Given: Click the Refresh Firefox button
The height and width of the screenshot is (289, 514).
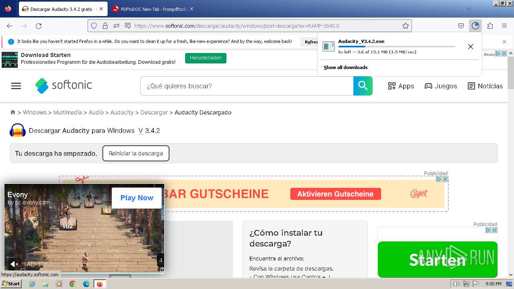Looking at the screenshot, I should click(x=311, y=42).
